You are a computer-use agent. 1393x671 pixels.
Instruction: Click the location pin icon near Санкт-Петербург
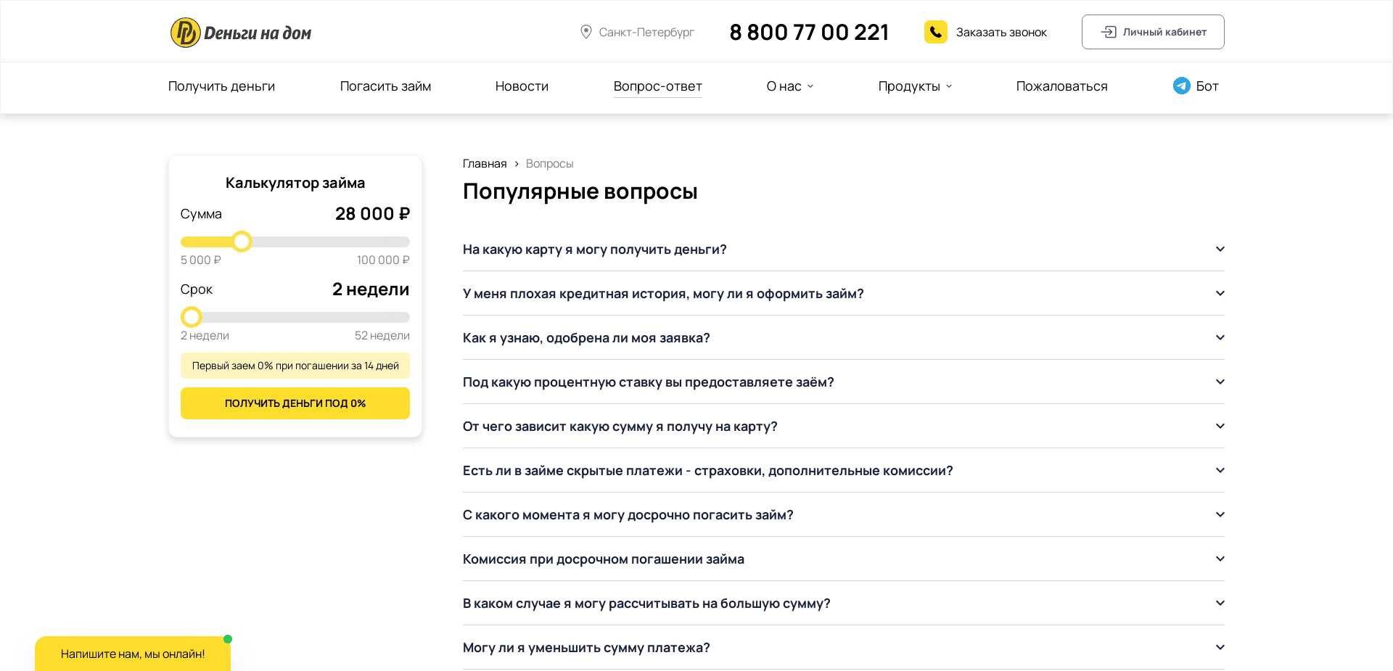click(x=587, y=31)
